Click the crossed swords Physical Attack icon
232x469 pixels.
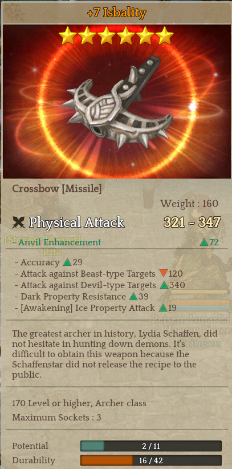[x=19, y=223]
